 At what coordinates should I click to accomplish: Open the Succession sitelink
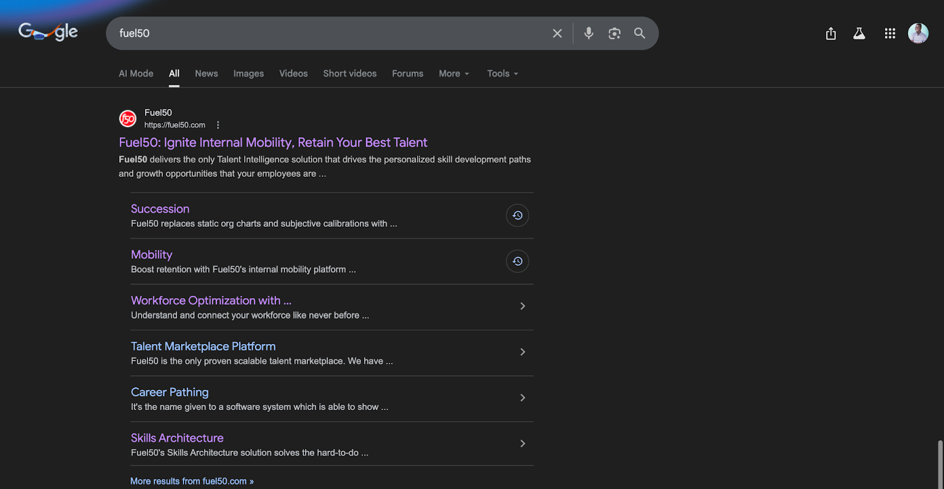[160, 209]
